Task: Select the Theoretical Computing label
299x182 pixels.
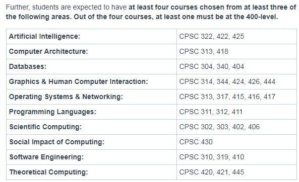Action: (48, 172)
